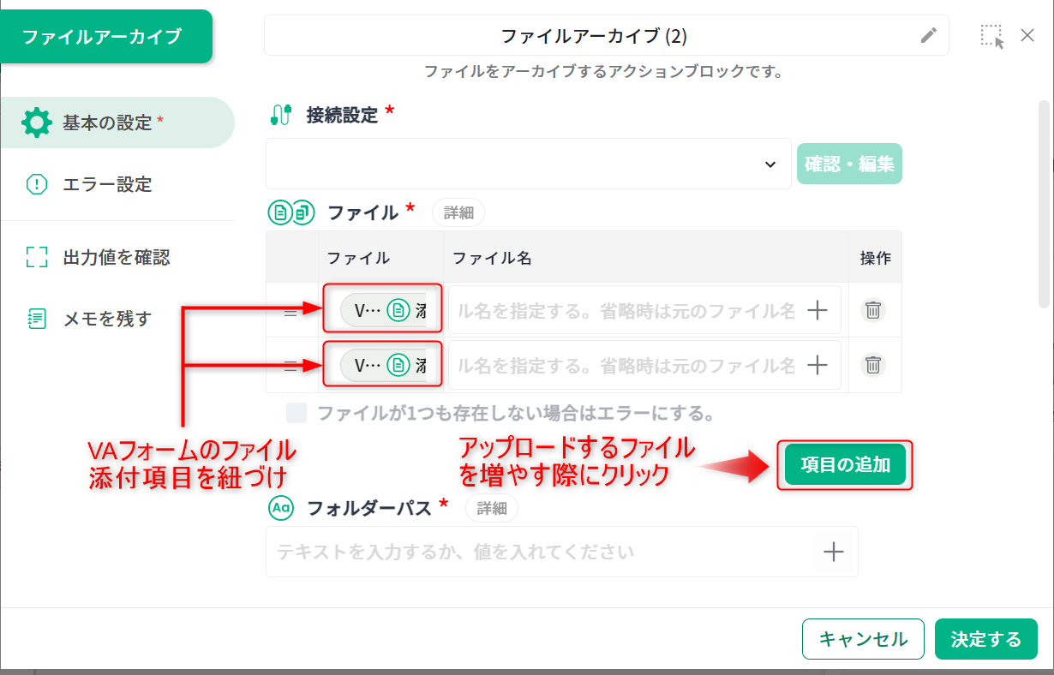Open the 接続設定 dropdown
This screenshot has width=1054, height=675.
pyautogui.click(x=528, y=164)
